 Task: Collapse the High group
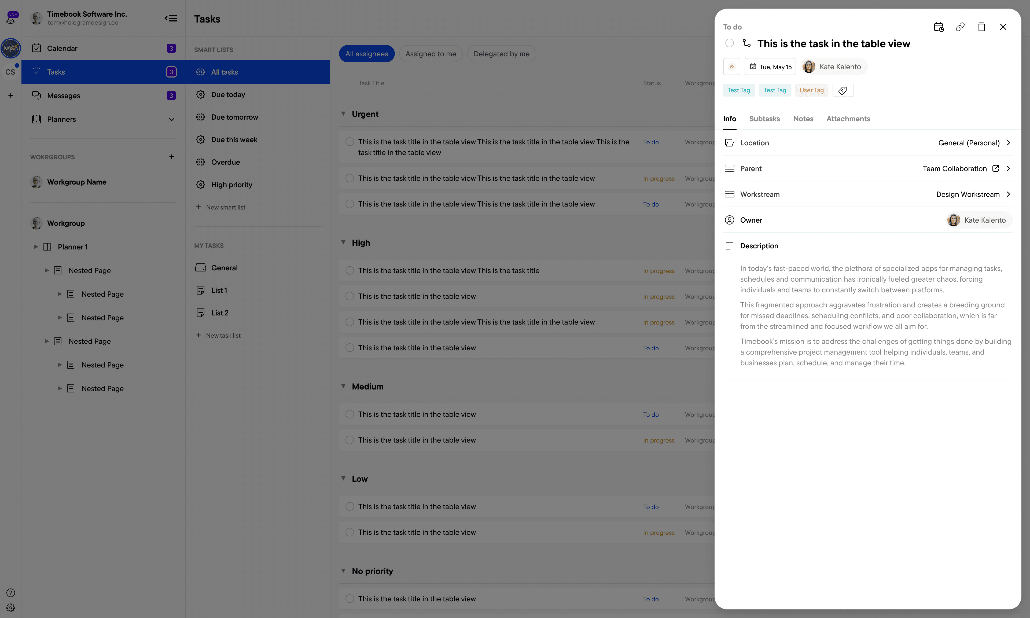tap(344, 242)
